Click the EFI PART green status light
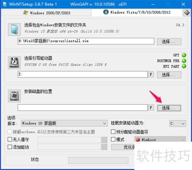The height and width of the screenshot is (170, 192). (x=184, y=66)
